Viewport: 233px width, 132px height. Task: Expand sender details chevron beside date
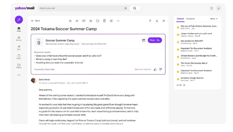pyautogui.click(x=87, y=83)
